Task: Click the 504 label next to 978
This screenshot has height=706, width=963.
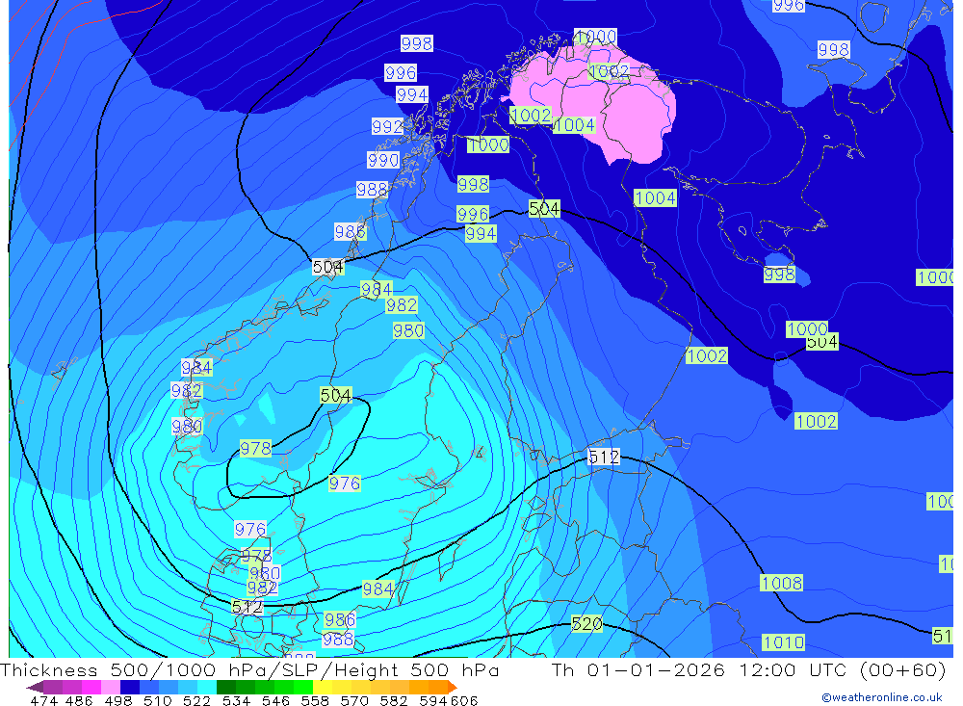Action: 336,395
